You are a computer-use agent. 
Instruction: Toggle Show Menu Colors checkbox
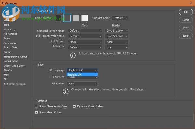(x=36, y=112)
